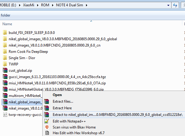185x136 pixels.
Task: Open the build_FIX_DEEP_SLEEP_8.0.9.0 folder icon
Action: pyautogui.click(x=5, y=32)
